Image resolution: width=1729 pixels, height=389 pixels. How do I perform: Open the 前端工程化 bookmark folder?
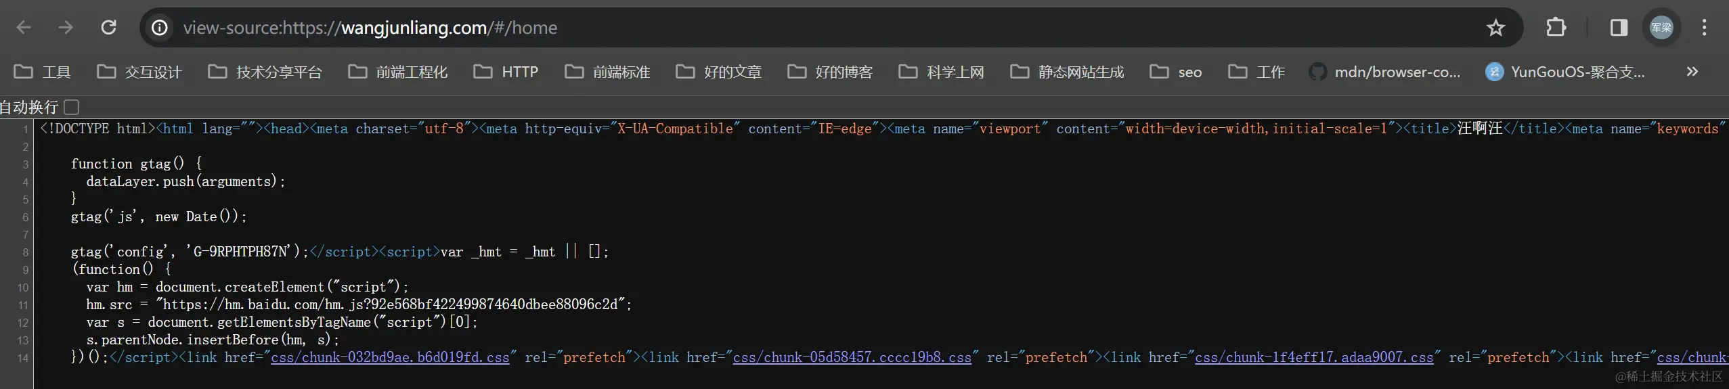click(x=397, y=72)
